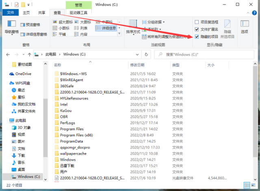Open 最近 under WPS网盘

pos(18,90)
